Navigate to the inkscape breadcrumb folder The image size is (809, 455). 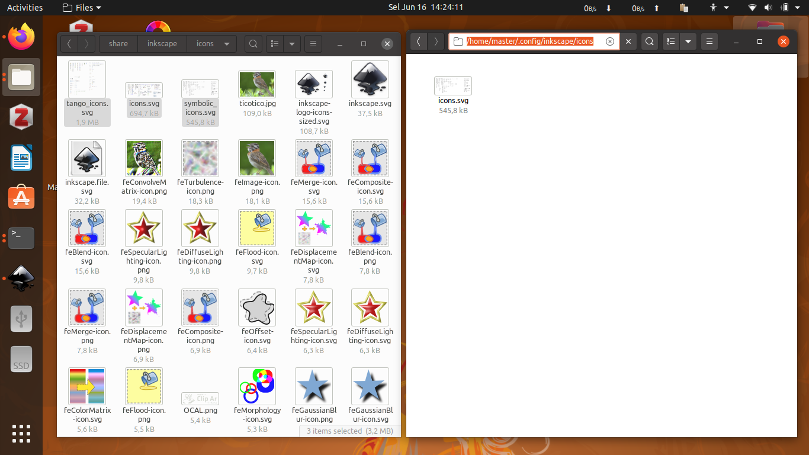(x=162, y=43)
